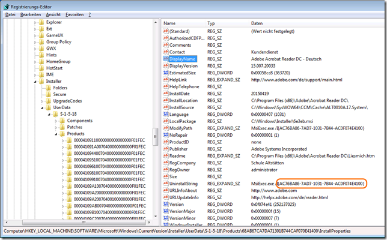
Task: Open the Datei menu
Action: 10,13
